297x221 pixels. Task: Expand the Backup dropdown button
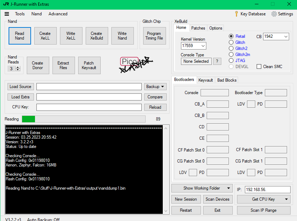pos(155,87)
